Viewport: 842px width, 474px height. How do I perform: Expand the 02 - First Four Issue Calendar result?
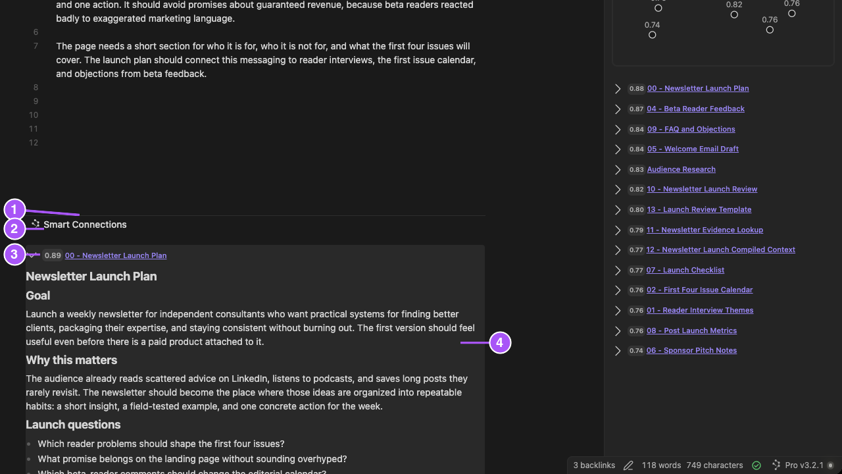618,290
